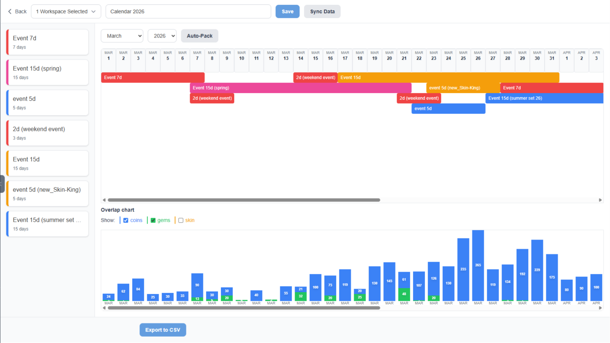Save the calendar

287,11
